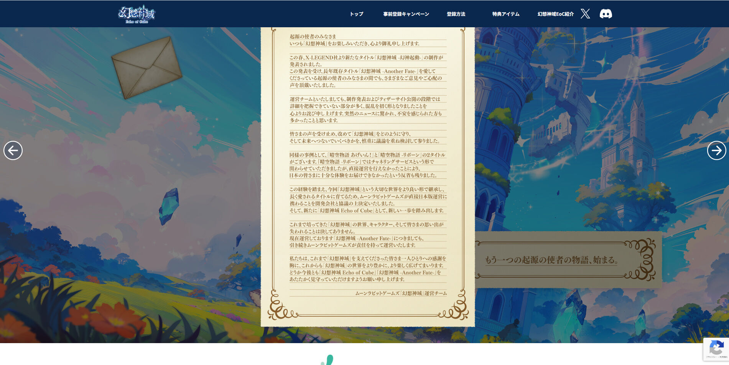Join the Discord via the header Discord icon
This screenshot has height=365, width=729.
[x=606, y=14]
